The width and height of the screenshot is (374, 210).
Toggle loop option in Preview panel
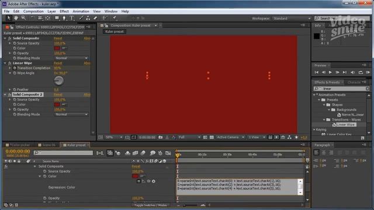coord(361,72)
